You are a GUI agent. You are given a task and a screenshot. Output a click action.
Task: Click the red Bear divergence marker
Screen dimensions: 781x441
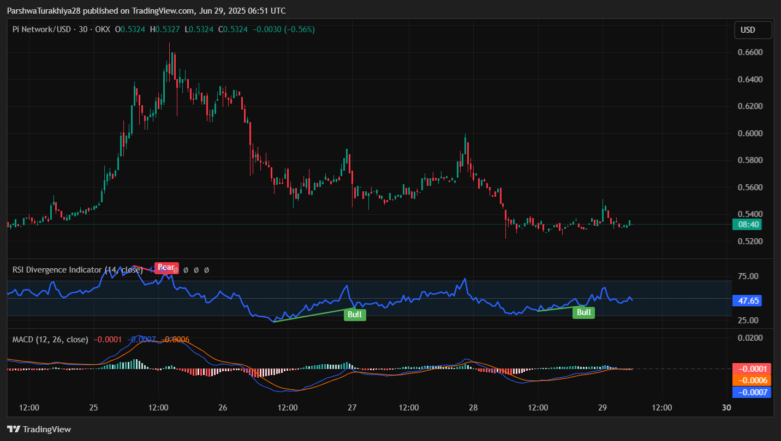pyautogui.click(x=166, y=267)
